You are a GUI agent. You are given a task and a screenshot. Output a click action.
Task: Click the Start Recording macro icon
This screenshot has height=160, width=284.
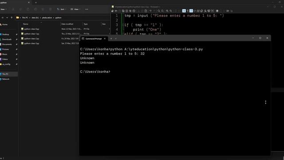point(217,11)
